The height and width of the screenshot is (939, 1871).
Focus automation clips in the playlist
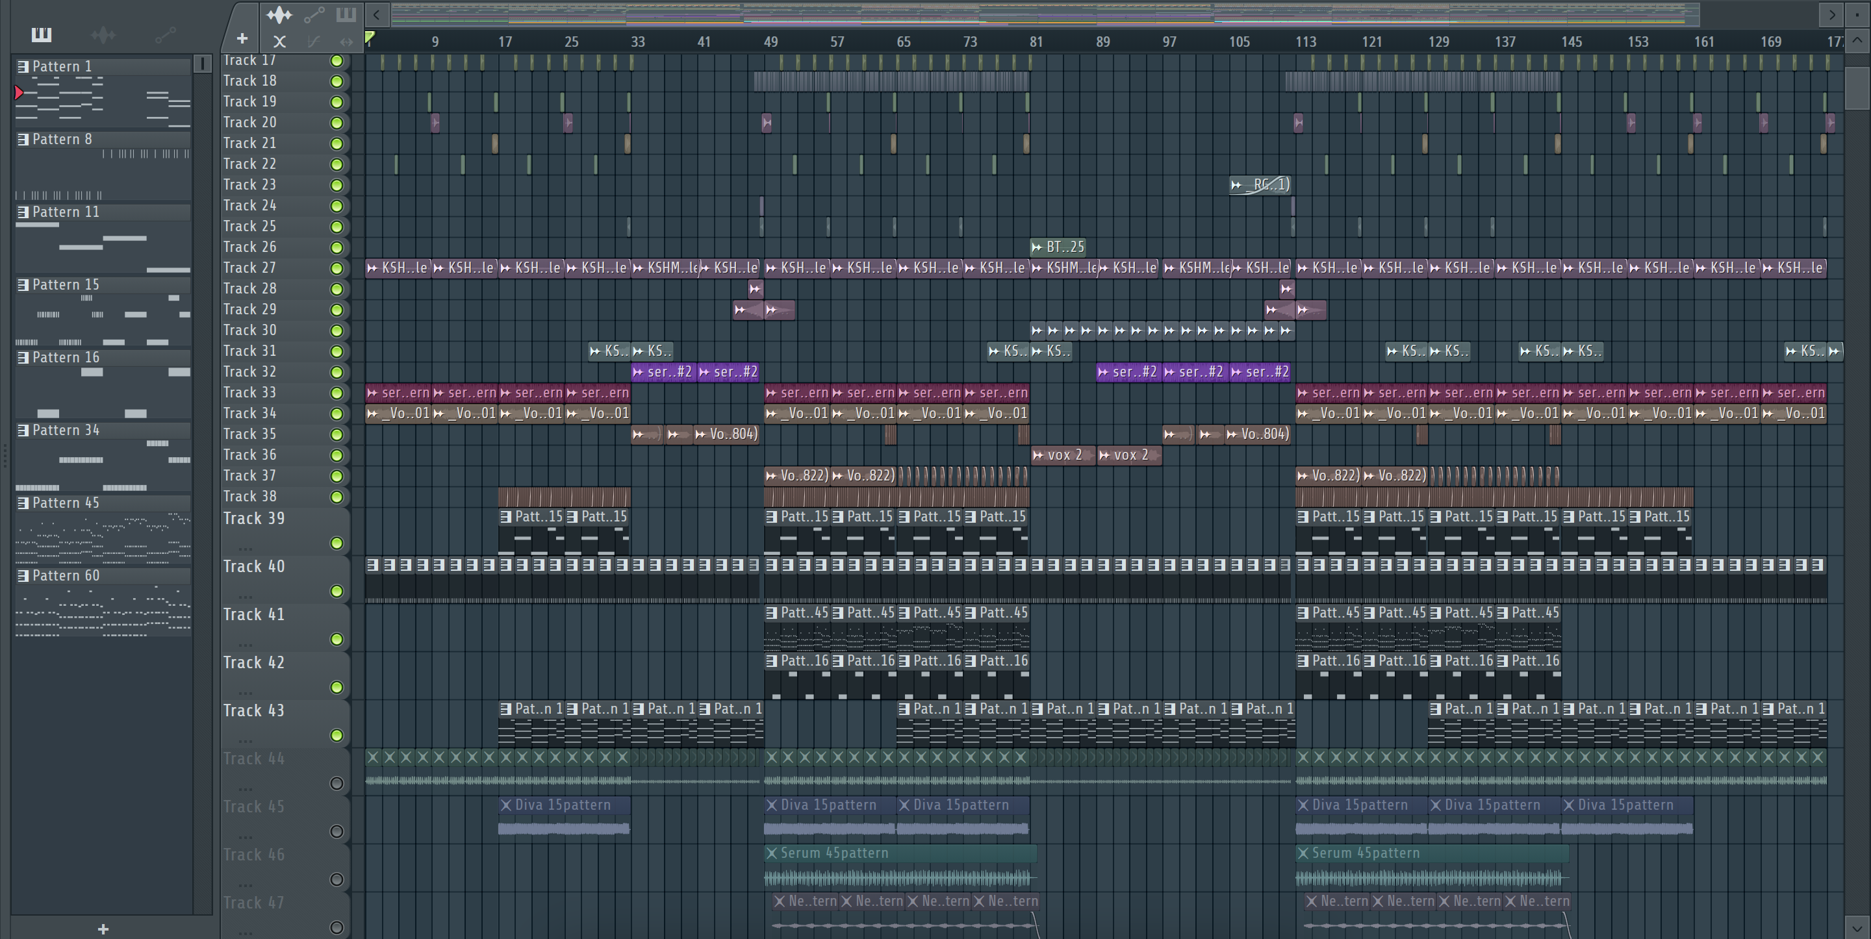point(314,14)
